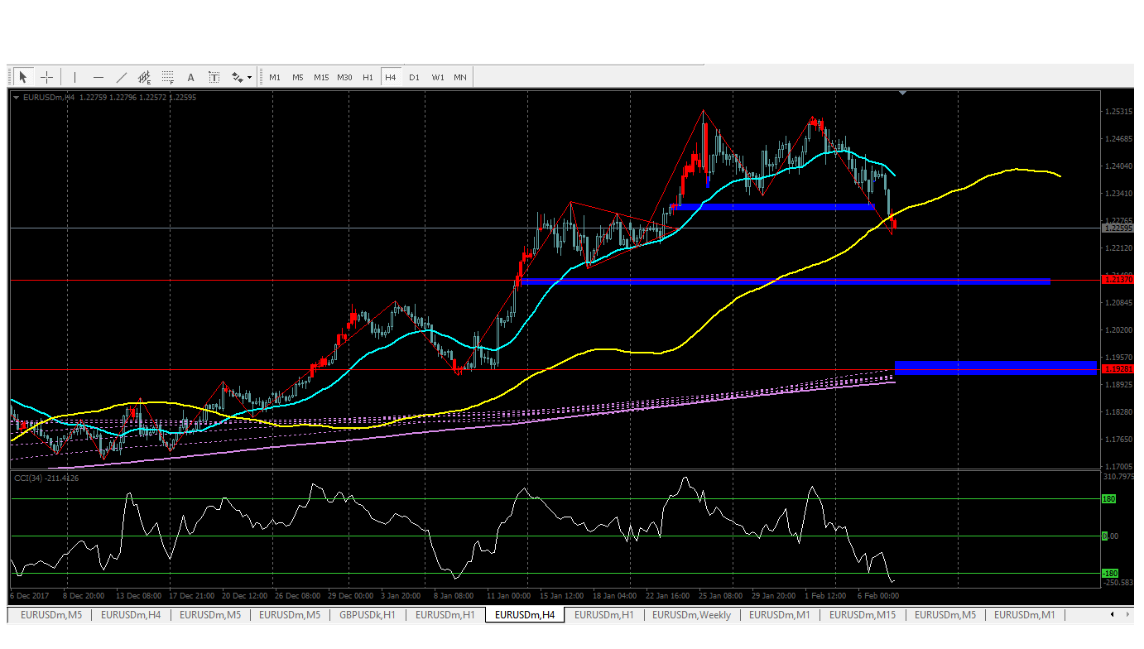Image resolution: width=1144 pixels, height=649 pixels.
Task: Select the text (A) tool
Action: click(x=190, y=77)
